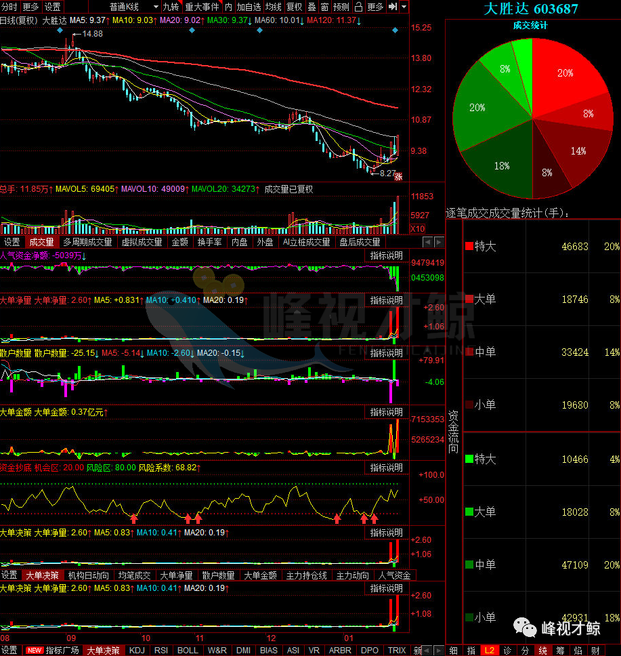The height and width of the screenshot is (656, 621).
Task: Click the 财 finance icon in bottom-right bar
Action: tap(596, 651)
